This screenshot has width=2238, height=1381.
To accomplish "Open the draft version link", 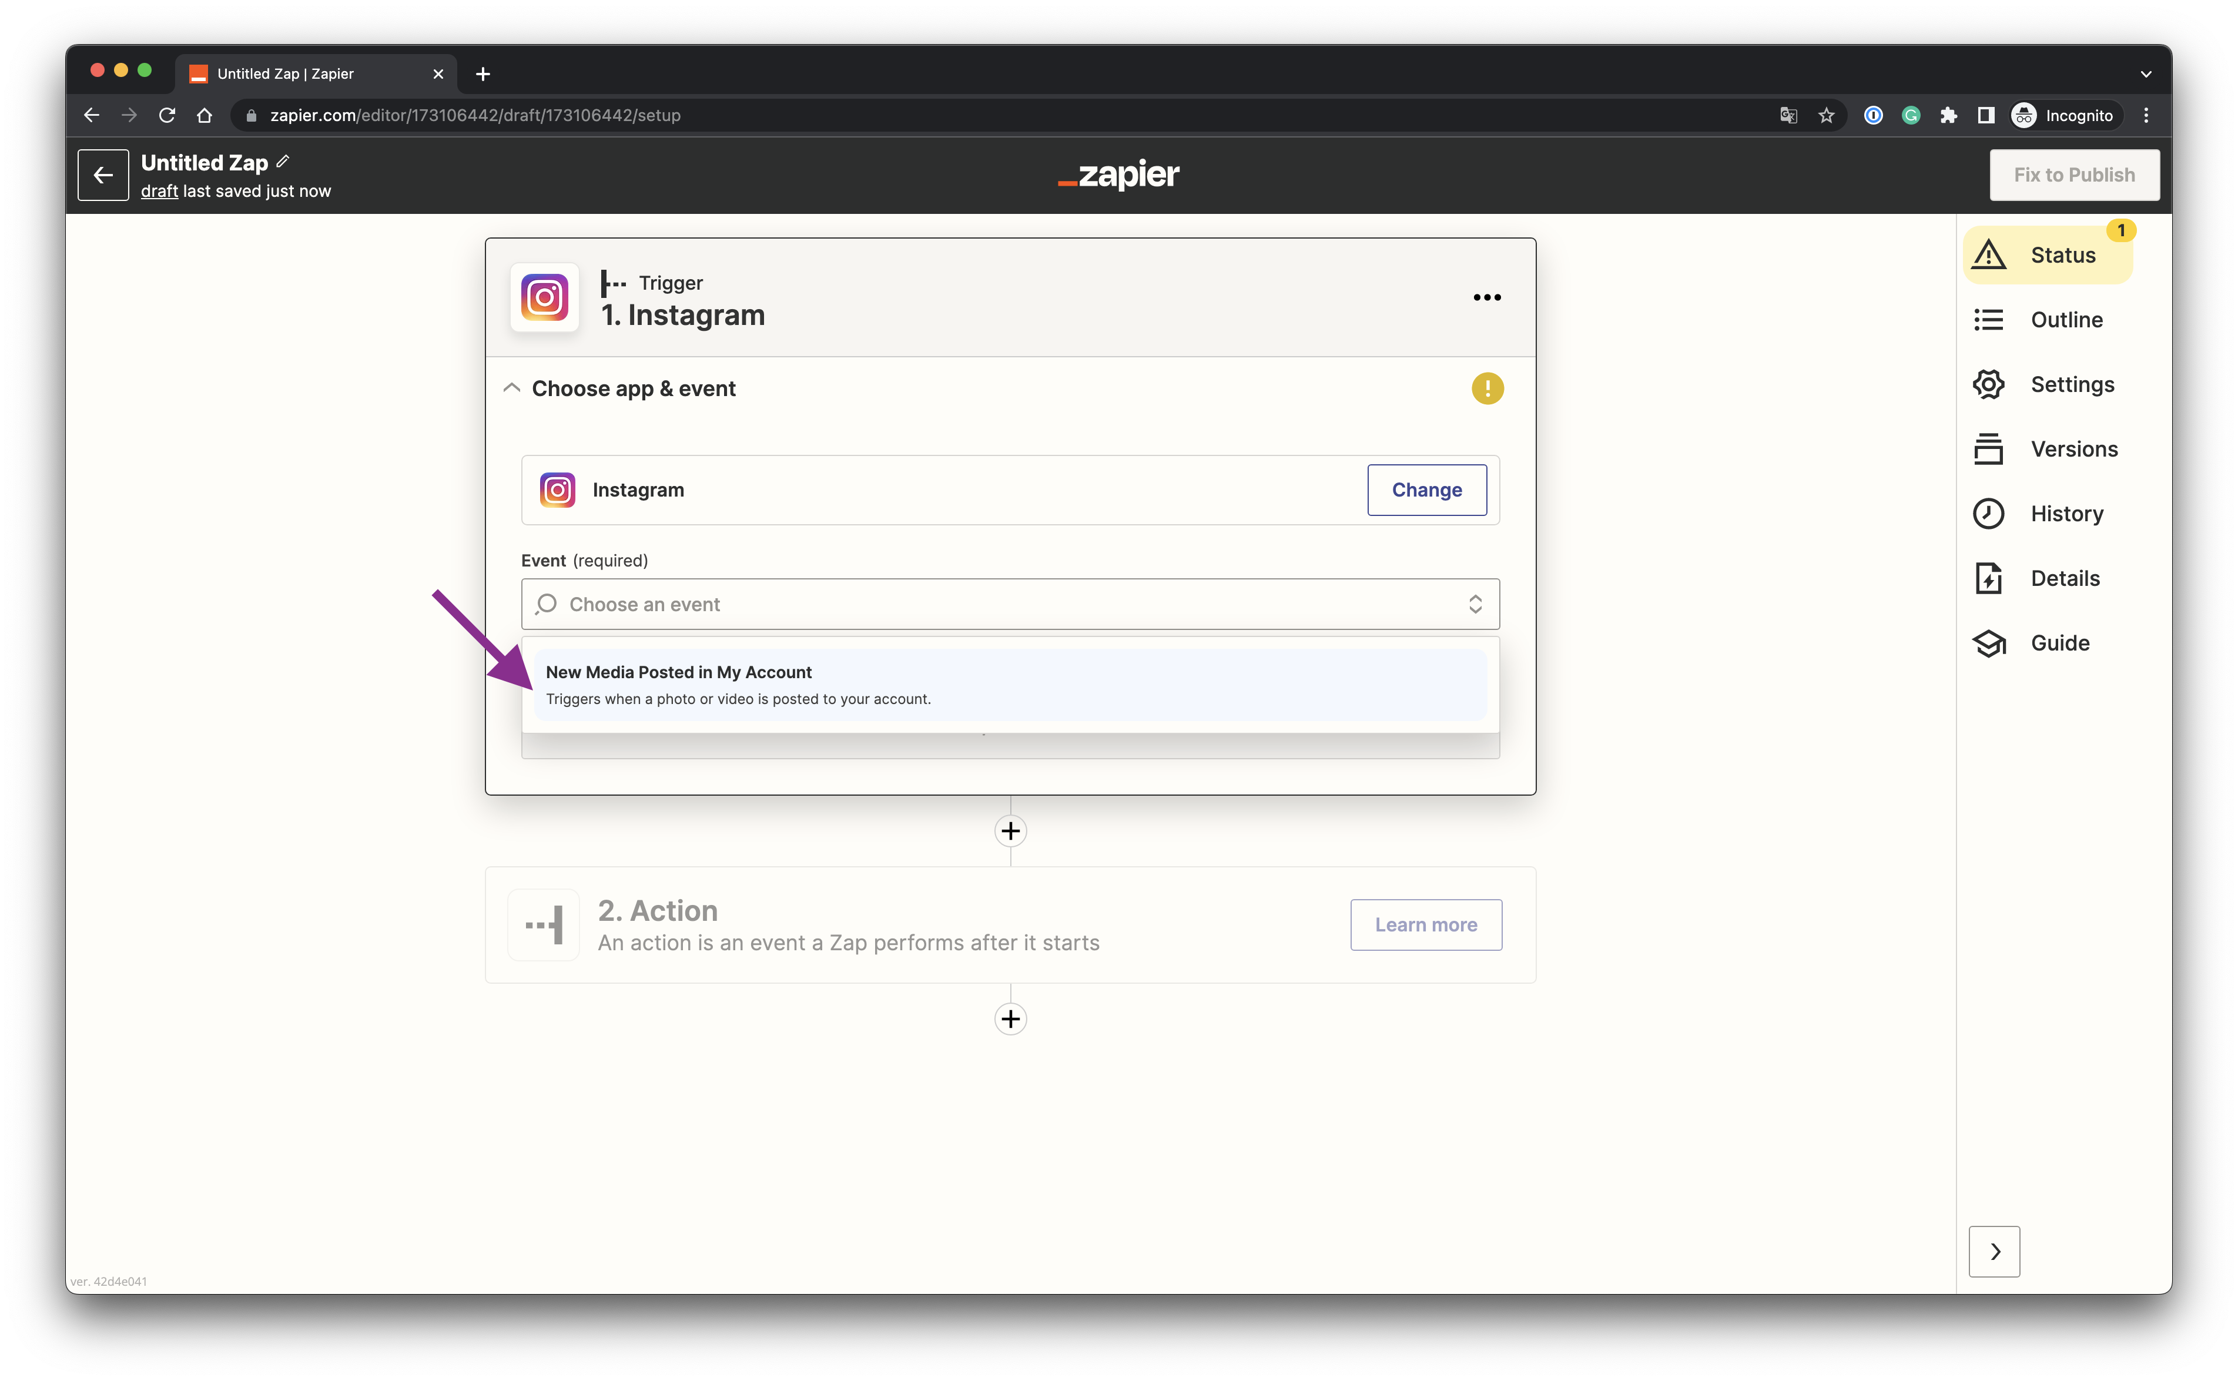I will point(159,191).
